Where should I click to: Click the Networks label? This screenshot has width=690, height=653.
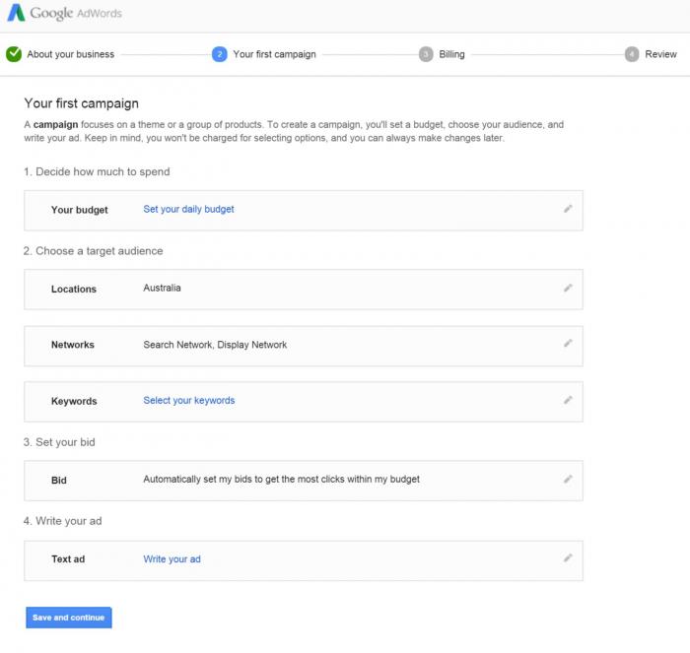point(73,345)
